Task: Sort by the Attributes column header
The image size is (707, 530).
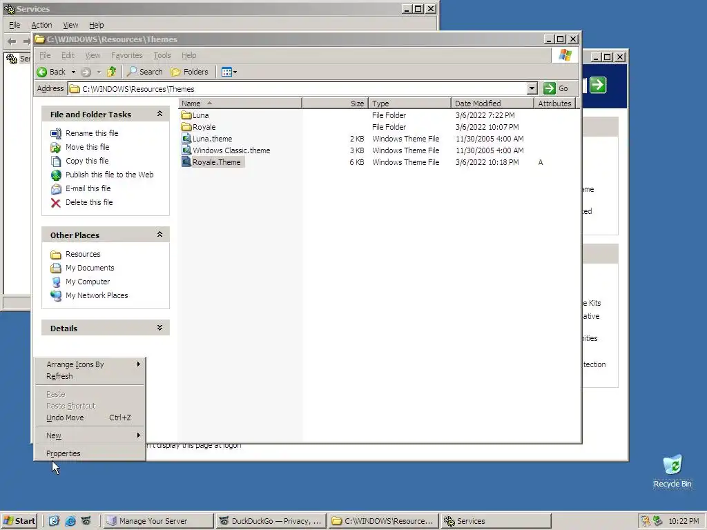Action: tap(554, 104)
